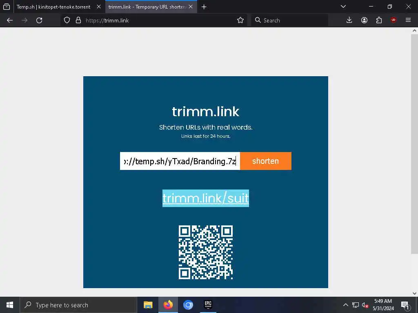418x313 pixels.
Task: Click the scrollbar up arrow
Action: coord(414,31)
